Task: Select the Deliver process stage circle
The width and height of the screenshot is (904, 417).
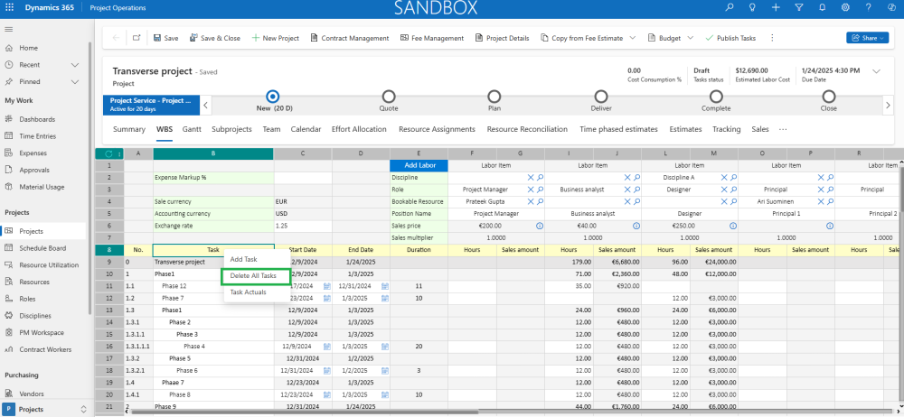Action: [601, 97]
